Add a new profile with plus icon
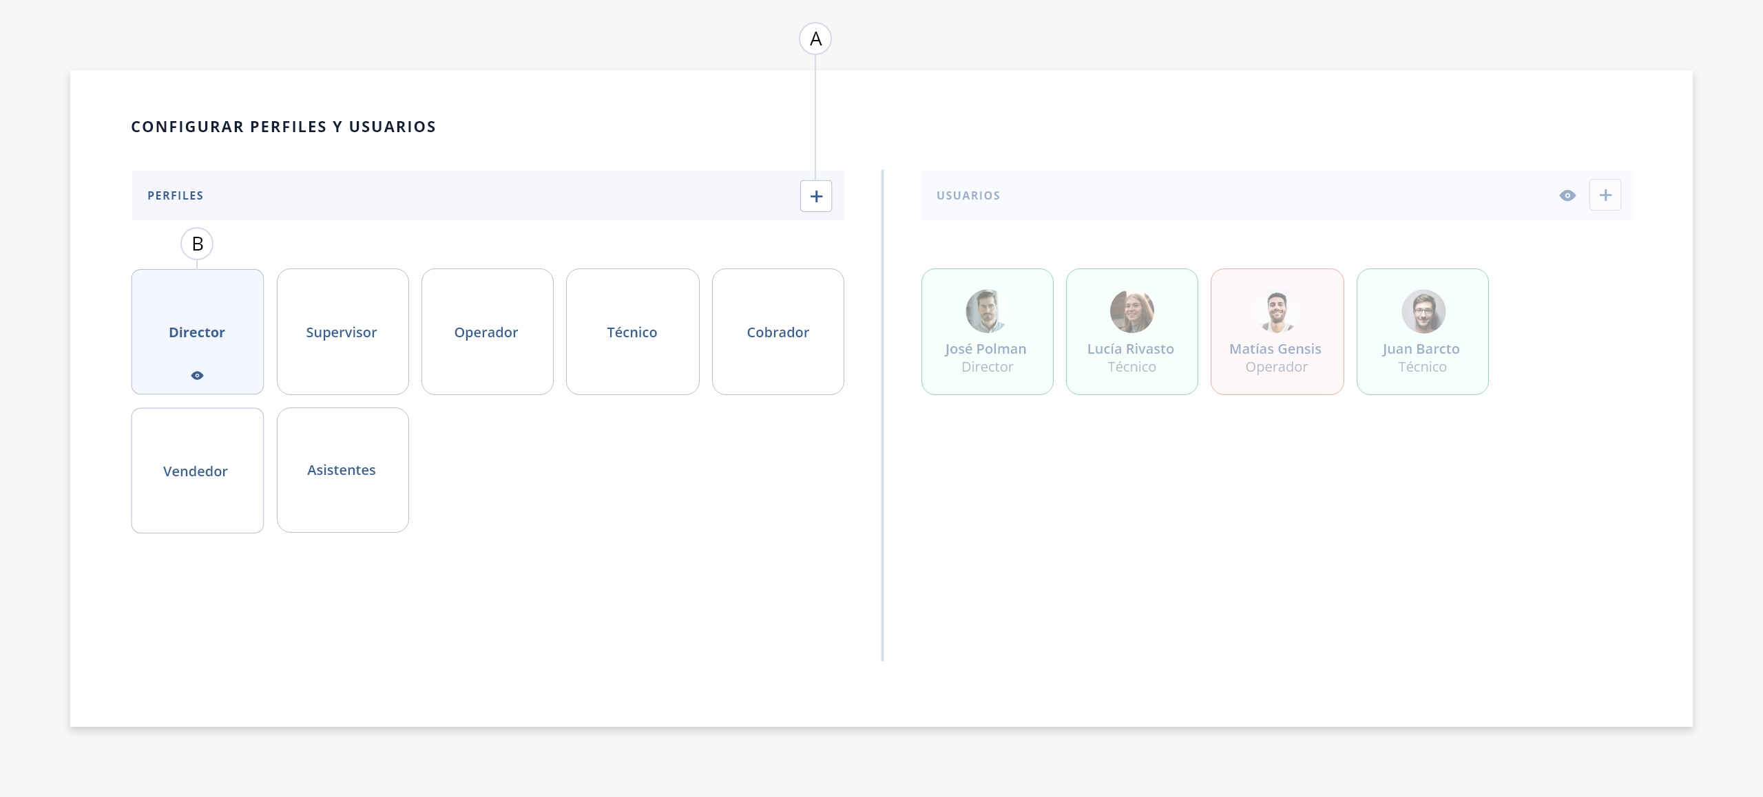This screenshot has width=1763, height=797. point(816,196)
